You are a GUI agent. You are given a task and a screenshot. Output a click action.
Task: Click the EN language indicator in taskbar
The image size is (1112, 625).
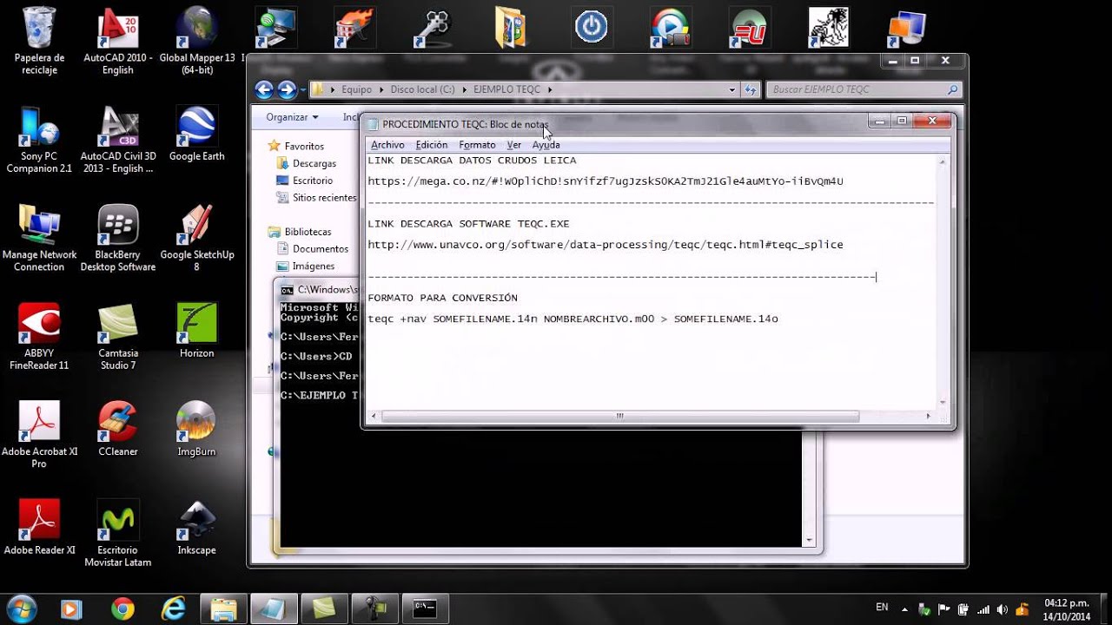[x=882, y=607]
